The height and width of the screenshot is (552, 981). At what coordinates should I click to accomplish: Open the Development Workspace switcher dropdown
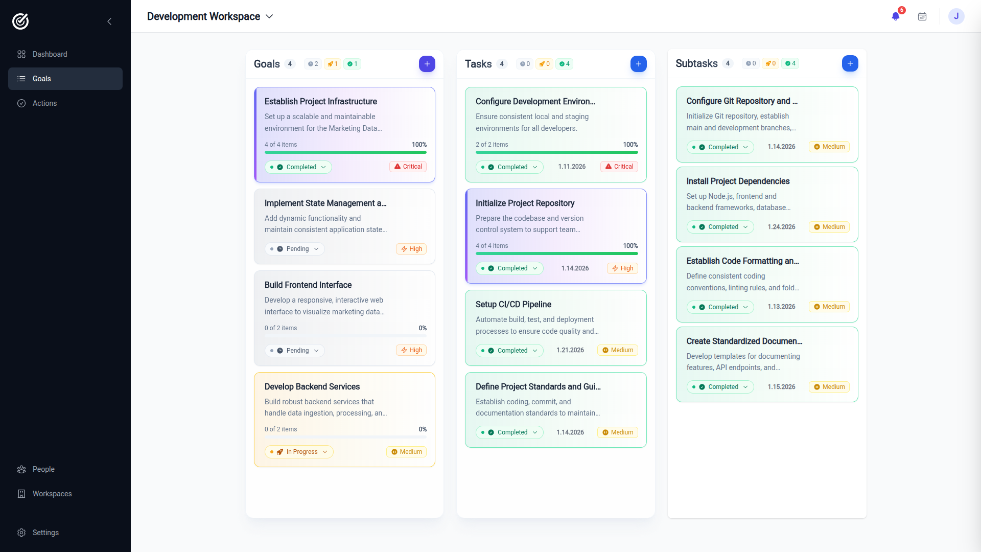coord(269,16)
